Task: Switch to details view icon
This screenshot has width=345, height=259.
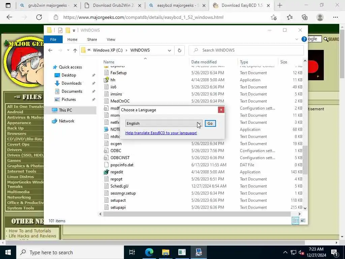Action: (x=295, y=221)
